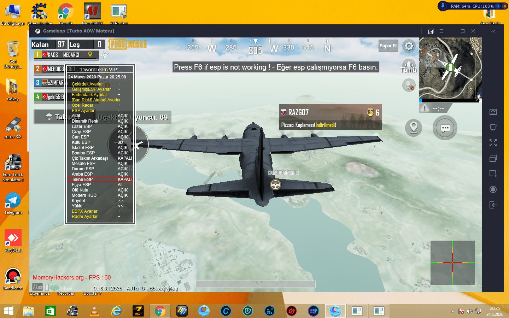Click the Gameloop exit icon
The height and width of the screenshot is (318, 509).
pos(493,205)
